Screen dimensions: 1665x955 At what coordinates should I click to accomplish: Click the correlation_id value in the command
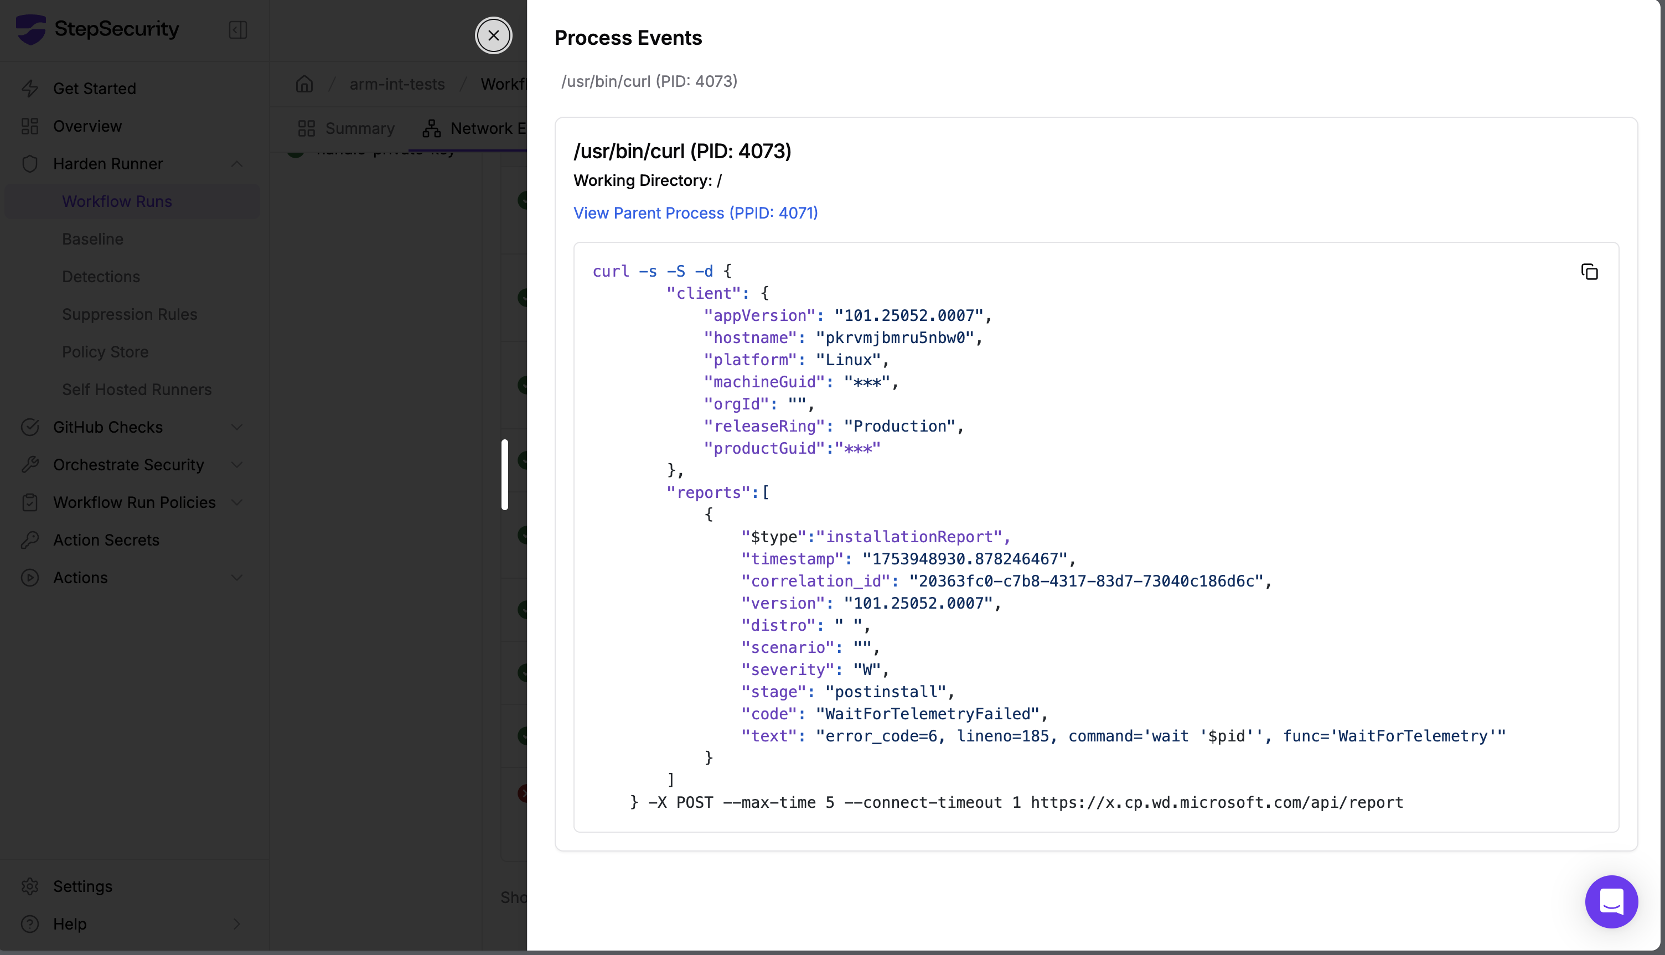pyautogui.click(x=1087, y=581)
